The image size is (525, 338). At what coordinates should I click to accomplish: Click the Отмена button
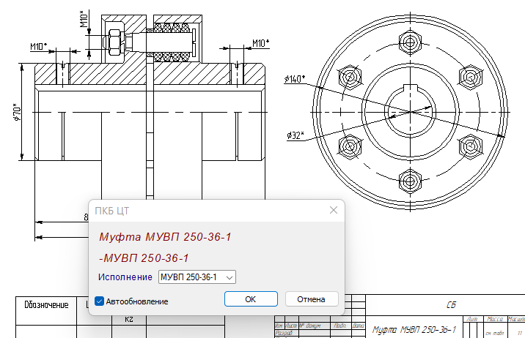(x=311, y=299)
